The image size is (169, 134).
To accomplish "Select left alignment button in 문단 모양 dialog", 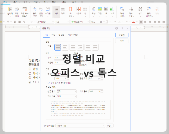I will [x=65, y=47].
